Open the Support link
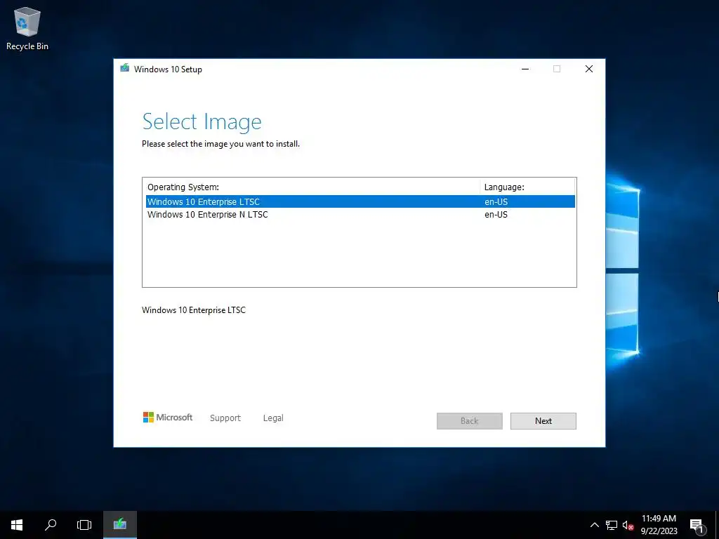The width and height of the screenshot is (719, 539). (225, 418)
